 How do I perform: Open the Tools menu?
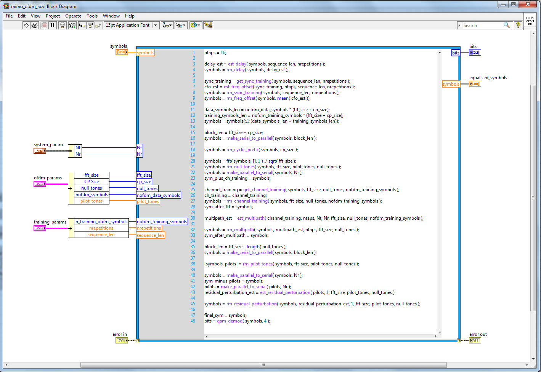click(92, 16)
